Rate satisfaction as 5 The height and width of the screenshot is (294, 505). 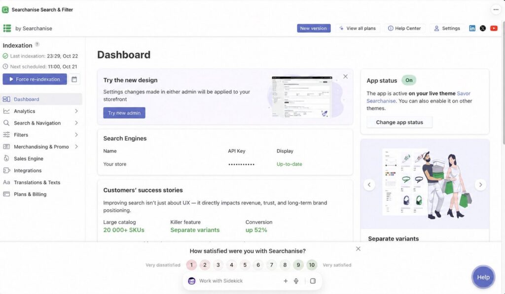click(x=245, y=265)
